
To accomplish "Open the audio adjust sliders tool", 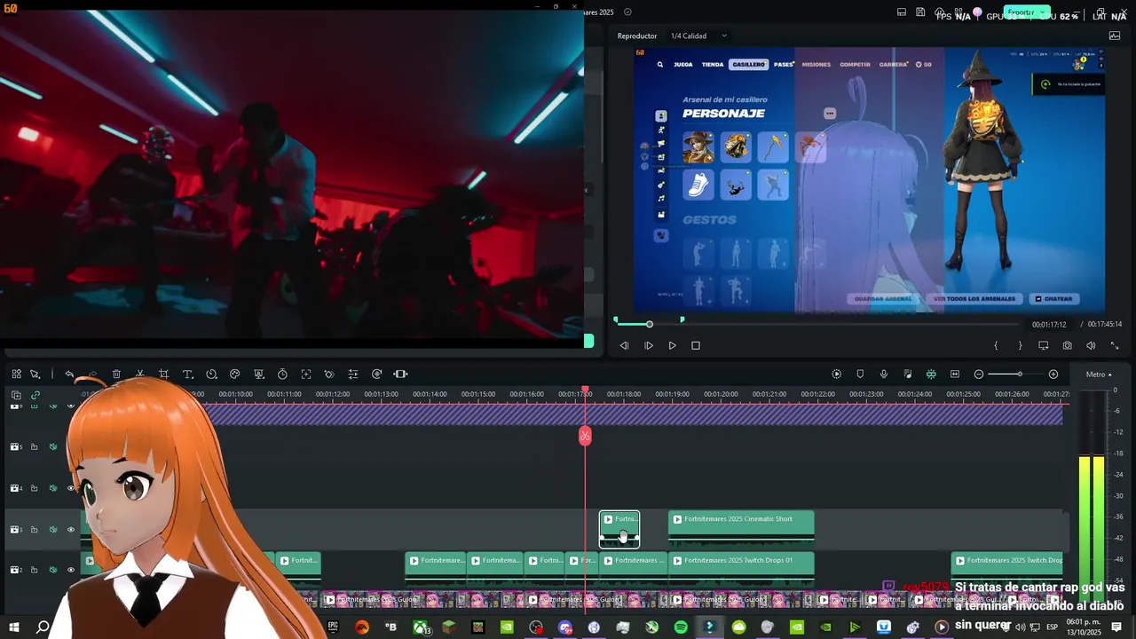I will (353, 375).
